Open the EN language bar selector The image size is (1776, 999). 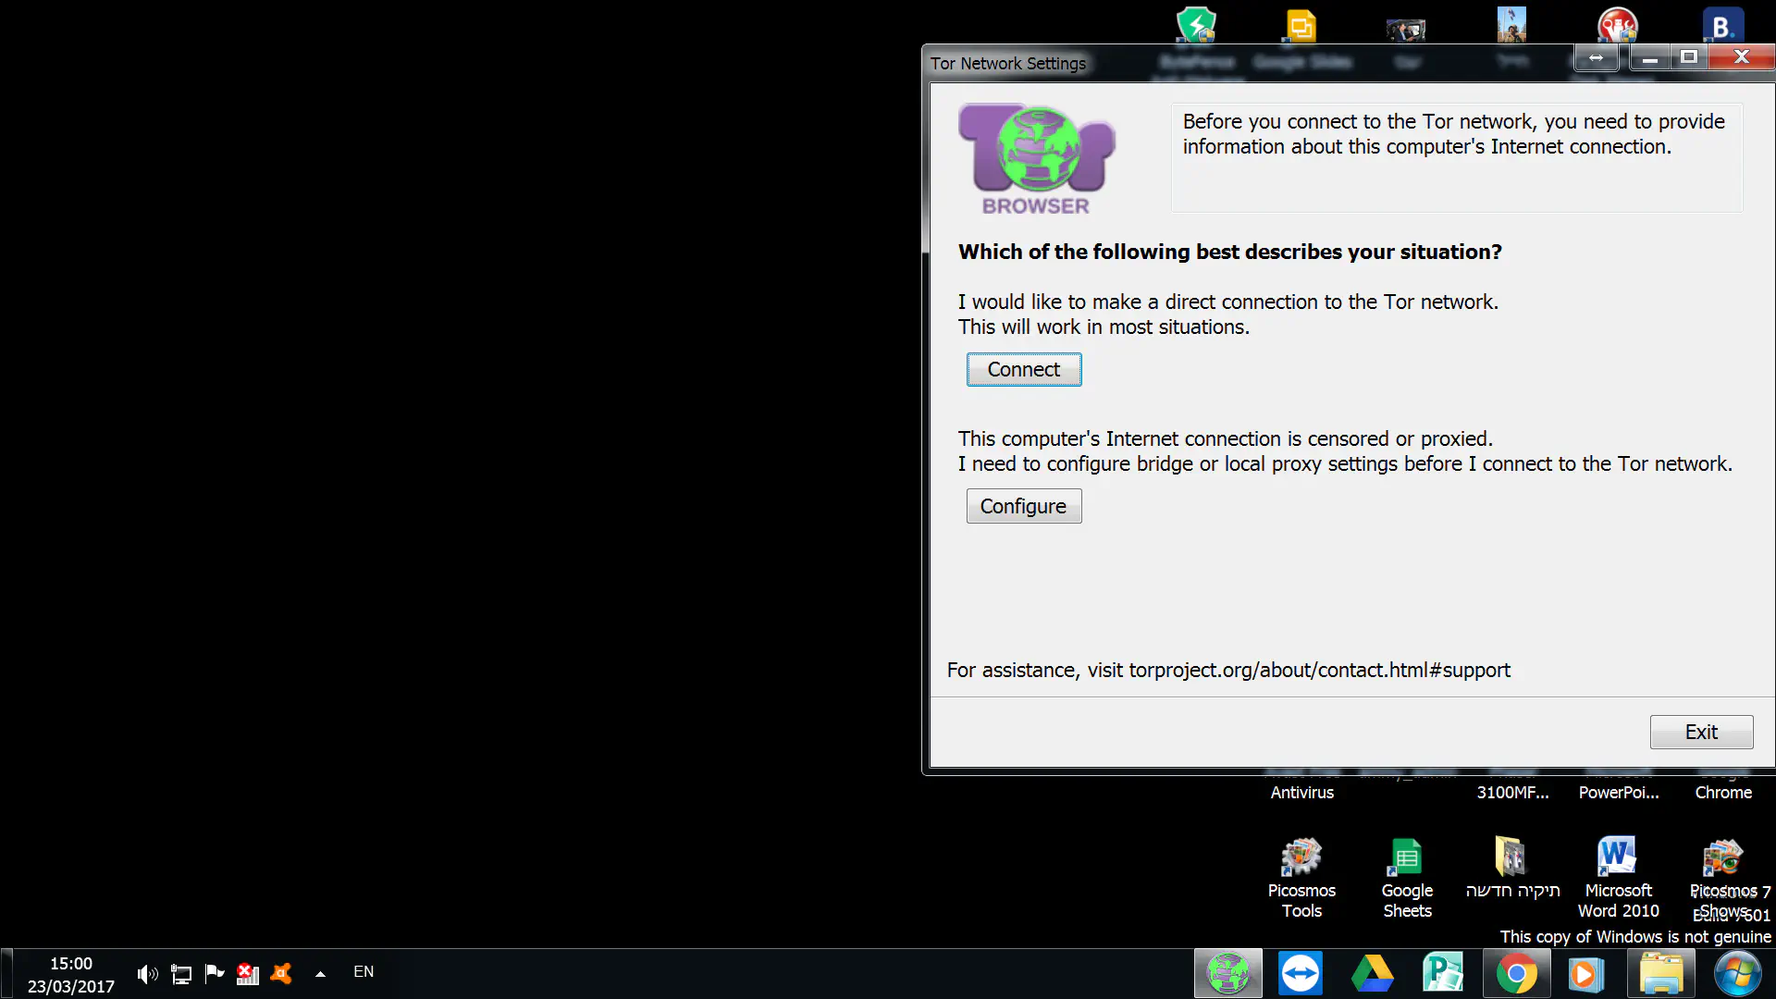[x=364, y=971]
